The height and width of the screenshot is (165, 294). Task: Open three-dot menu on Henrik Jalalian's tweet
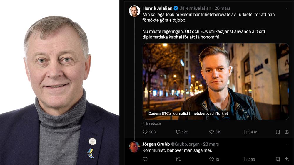click(x=286, y=8)
